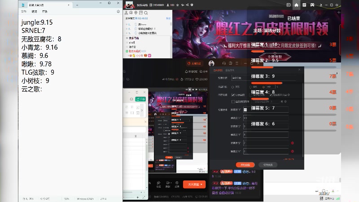Click the blue link beside the mic queue timer
Screen dimensions: 359x202
[x=168, y=18]
